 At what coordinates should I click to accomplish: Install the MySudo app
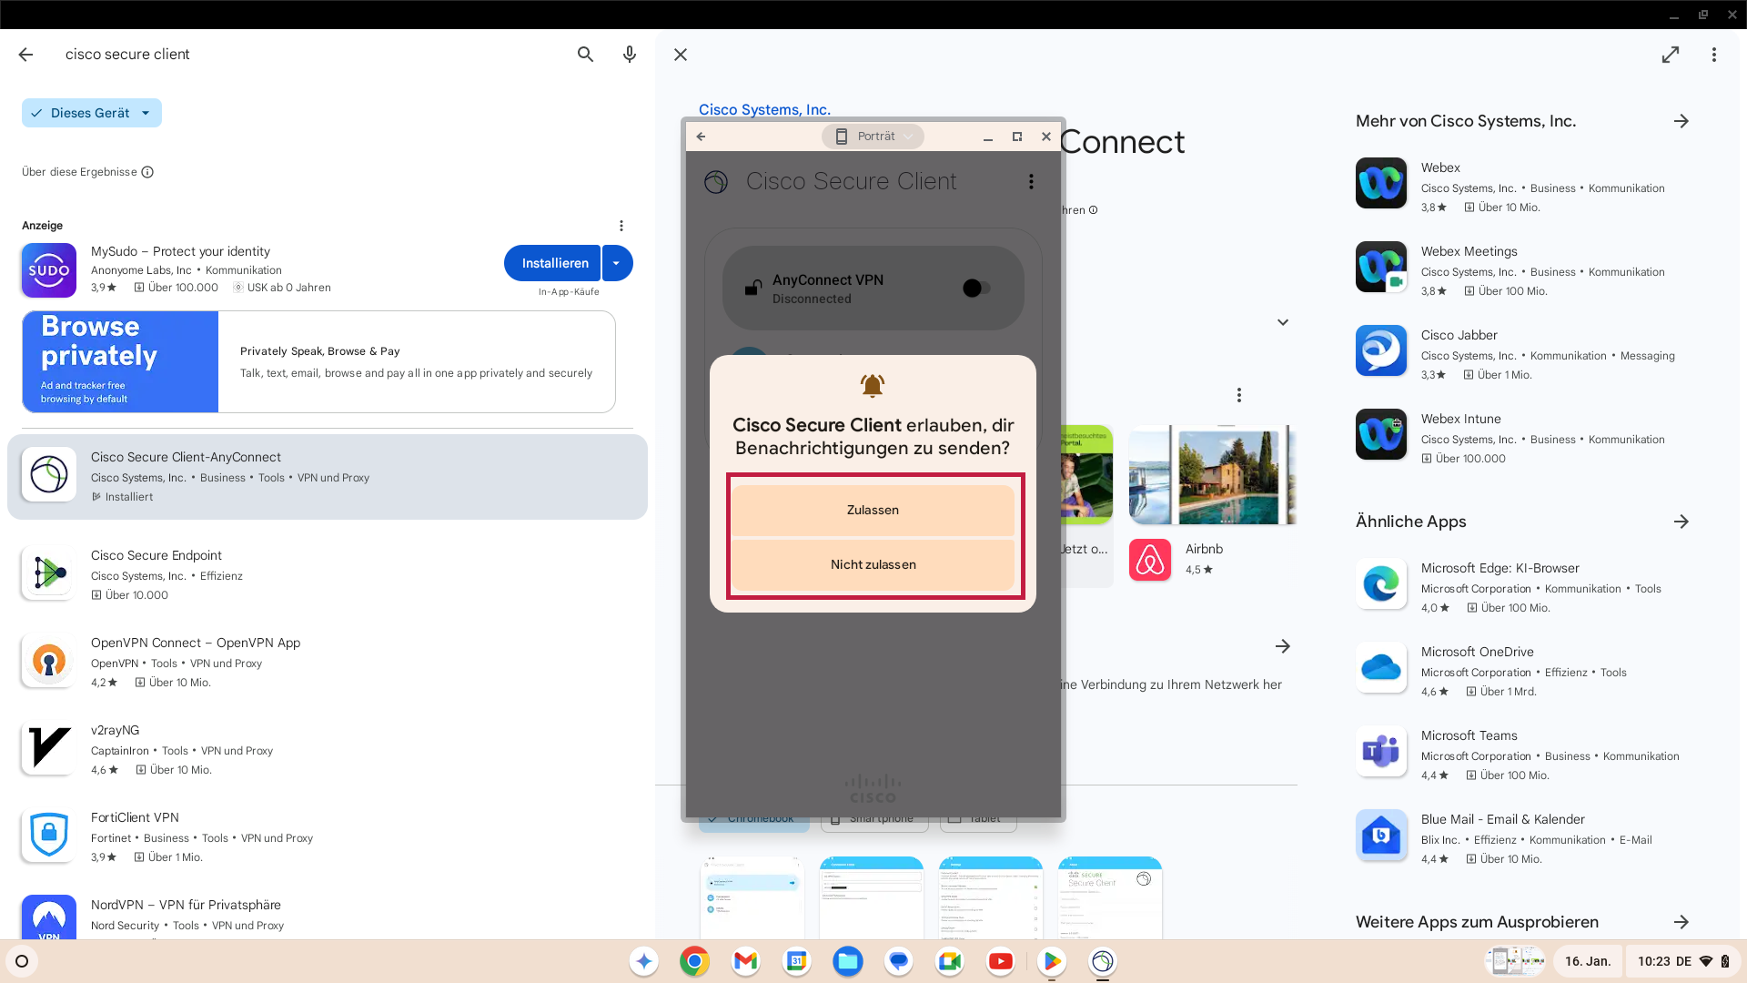[x=552, y=263]
